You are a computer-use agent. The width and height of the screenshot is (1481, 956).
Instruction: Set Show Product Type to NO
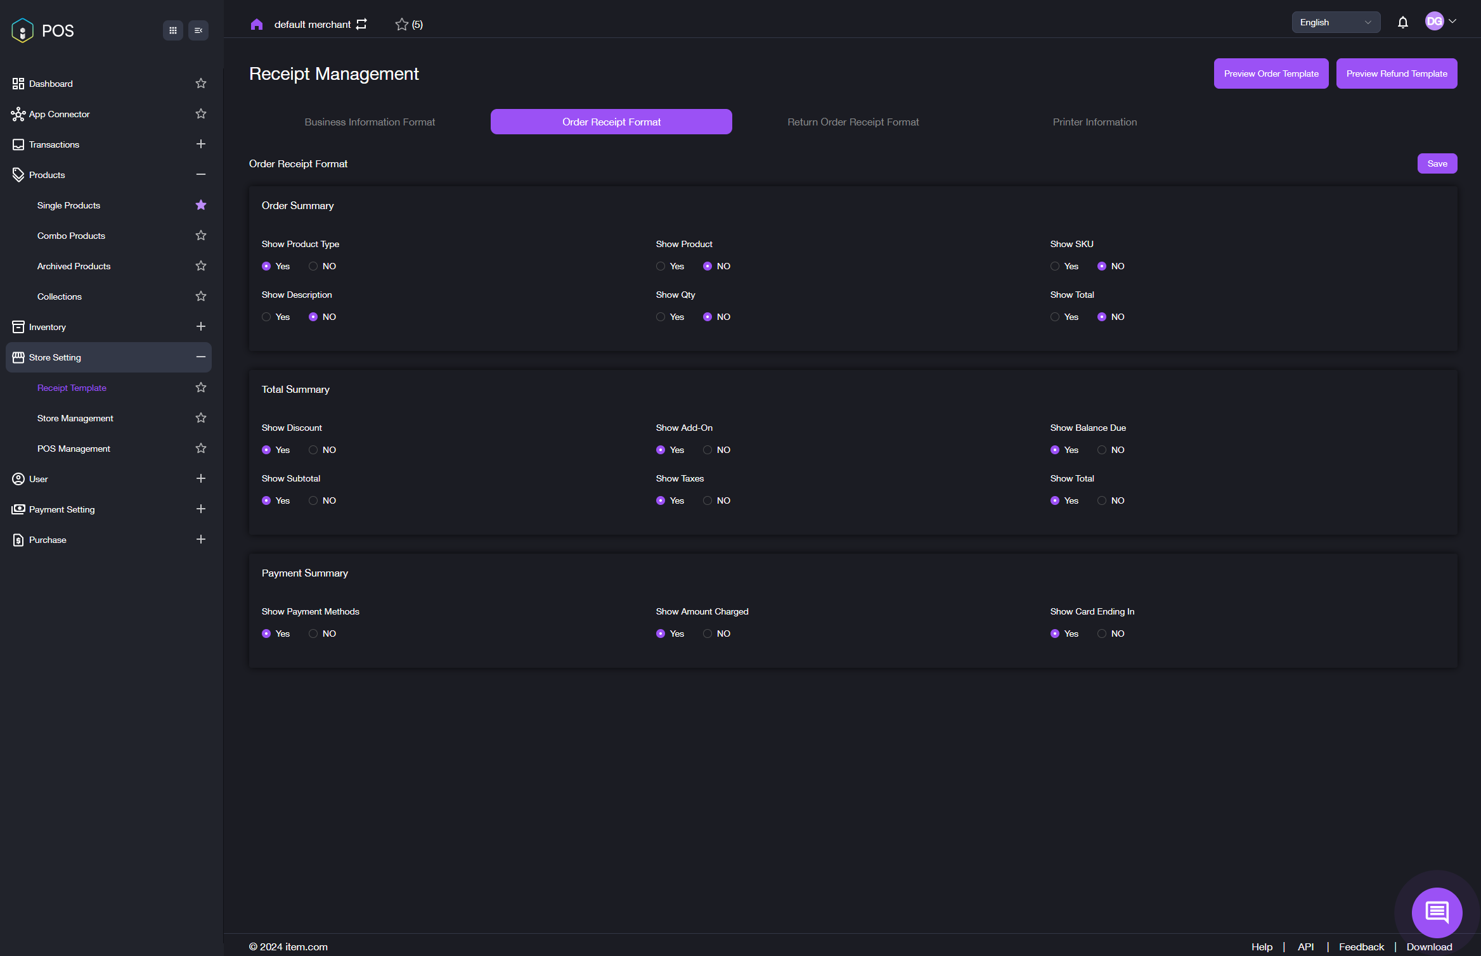pyautogui.click(x=313, y=266)
